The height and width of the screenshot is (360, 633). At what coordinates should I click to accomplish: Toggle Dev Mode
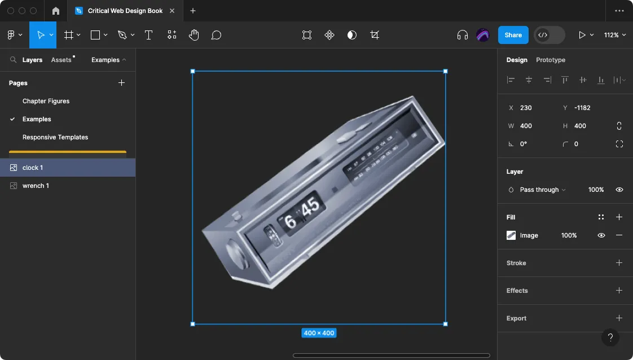click(x=548, y=34)
